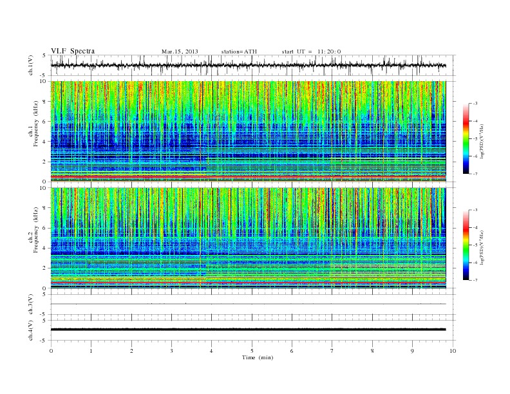
Task: Click the "ch.3(V)" axis label
Action: pos(31,305)
